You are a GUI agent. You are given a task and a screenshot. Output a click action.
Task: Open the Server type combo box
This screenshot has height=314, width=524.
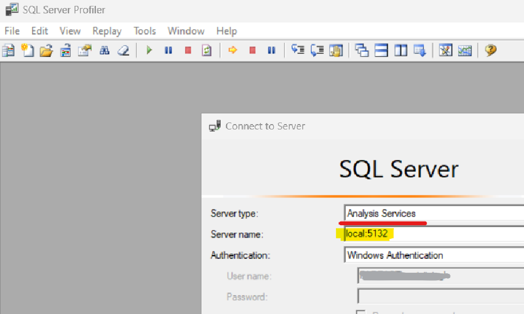pyautogui.click(x=434, y=213)
